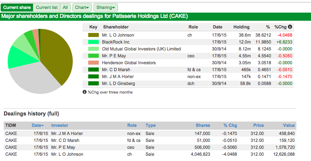This screenshot has width=311, height=161.
Task: Select the Current share tab
Action: pyautogui.click(x=17, y=8)
